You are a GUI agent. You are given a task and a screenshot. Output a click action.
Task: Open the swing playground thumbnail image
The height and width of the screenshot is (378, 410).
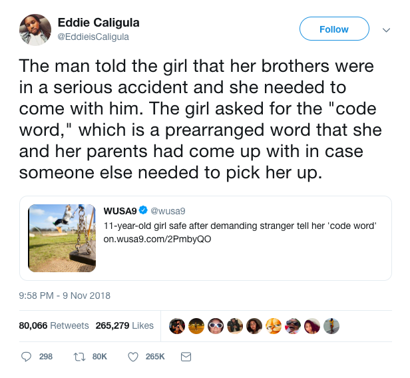coord(62,238)
